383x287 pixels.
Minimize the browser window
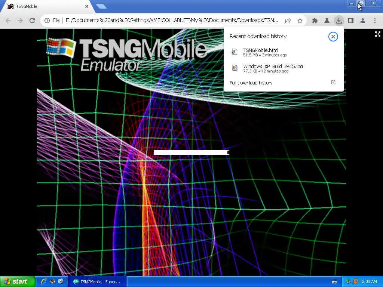(351, 4)
